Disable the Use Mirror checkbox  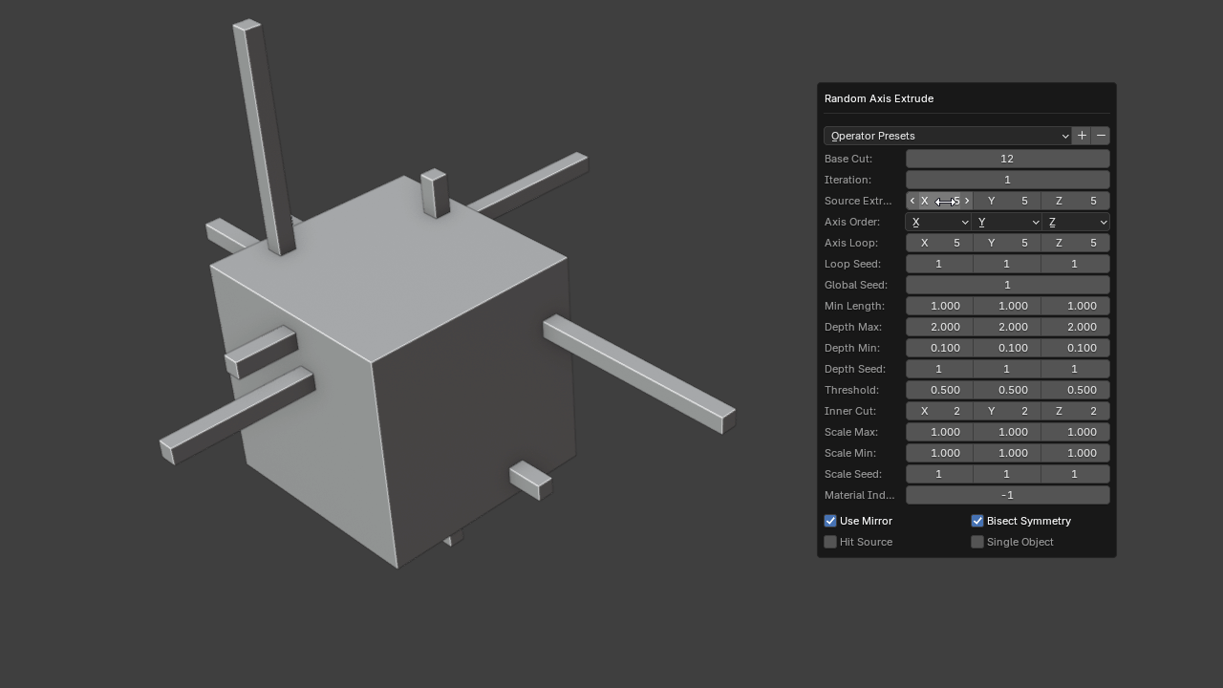tap(830, 521)
